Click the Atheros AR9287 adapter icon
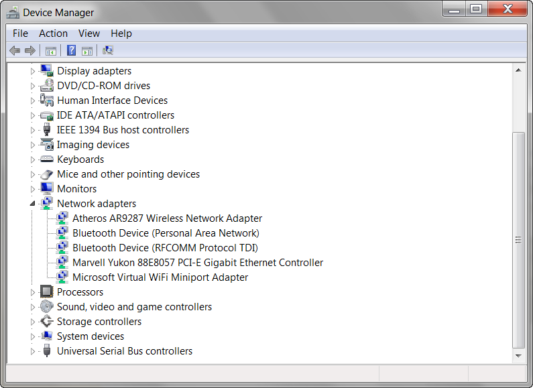Viewport: 533px width, 388px height. [62, 218]
